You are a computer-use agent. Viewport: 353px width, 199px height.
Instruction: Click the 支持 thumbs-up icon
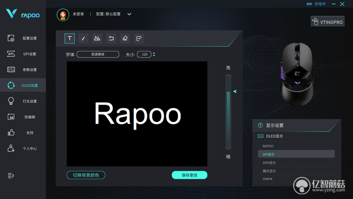tap(11, 132)
